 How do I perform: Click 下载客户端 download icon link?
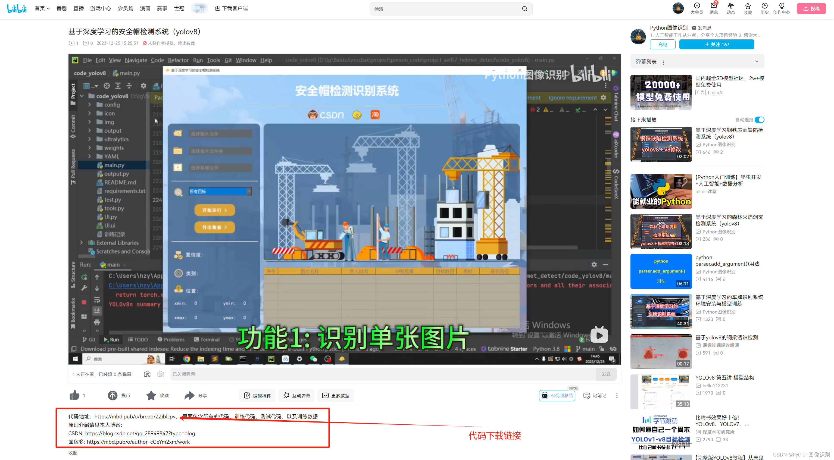(231, 8)
